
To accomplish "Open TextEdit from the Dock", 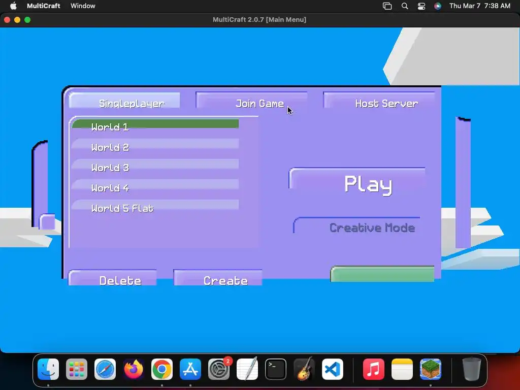I will click(247, 369).
